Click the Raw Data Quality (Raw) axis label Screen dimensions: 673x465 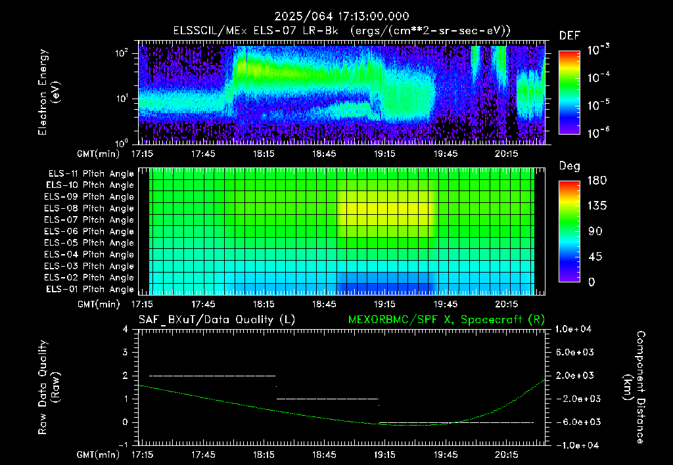[49, 387]
